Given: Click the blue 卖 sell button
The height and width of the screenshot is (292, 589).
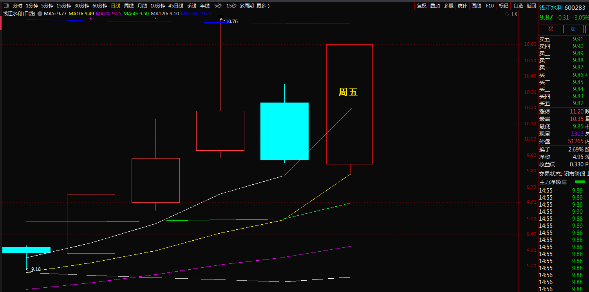Looking at the screenshot, I should click(x=573, y=29).
